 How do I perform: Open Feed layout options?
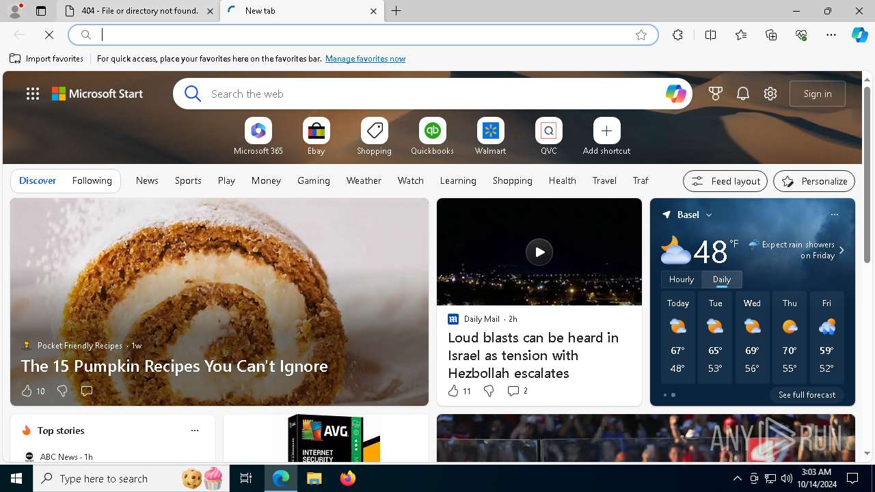pyautogui.click(x=725, y=181)
